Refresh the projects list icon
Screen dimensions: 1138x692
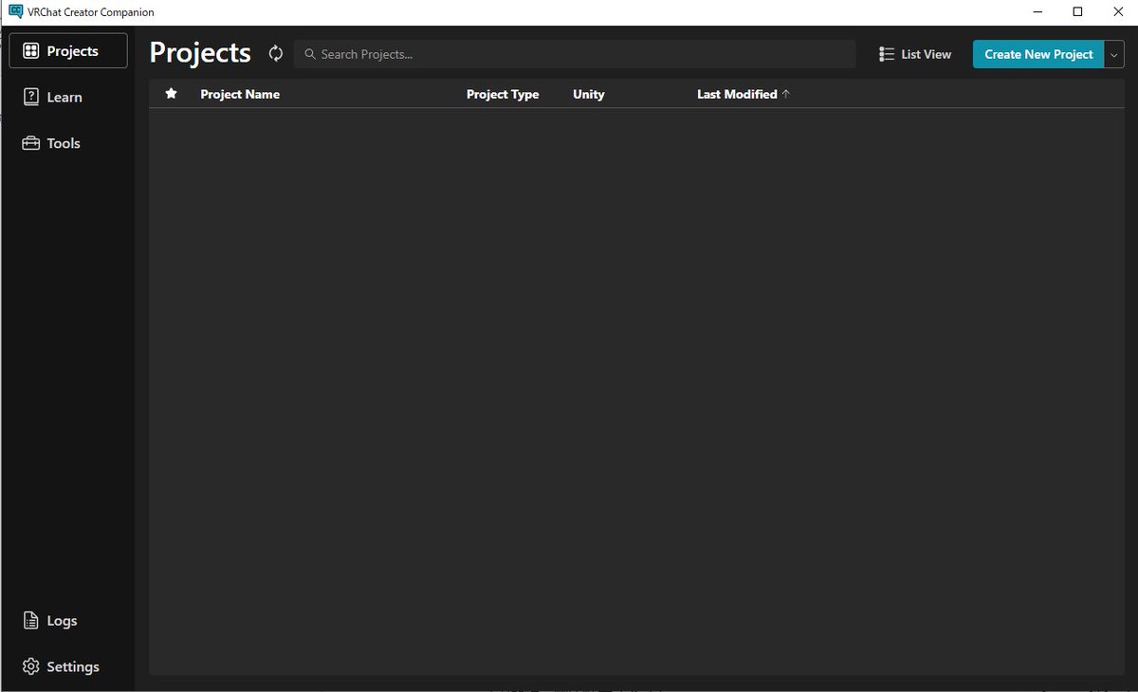coord(276,54)
